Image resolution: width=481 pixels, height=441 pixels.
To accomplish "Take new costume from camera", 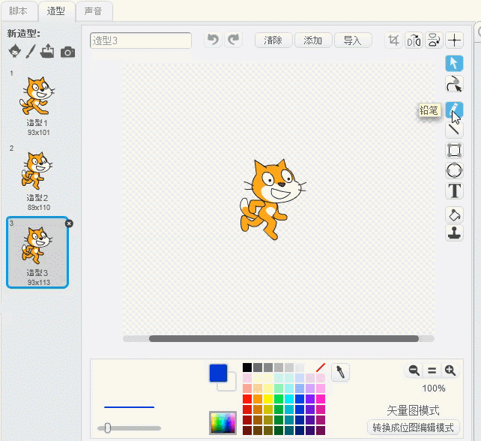I will click(x=67, y=52).
